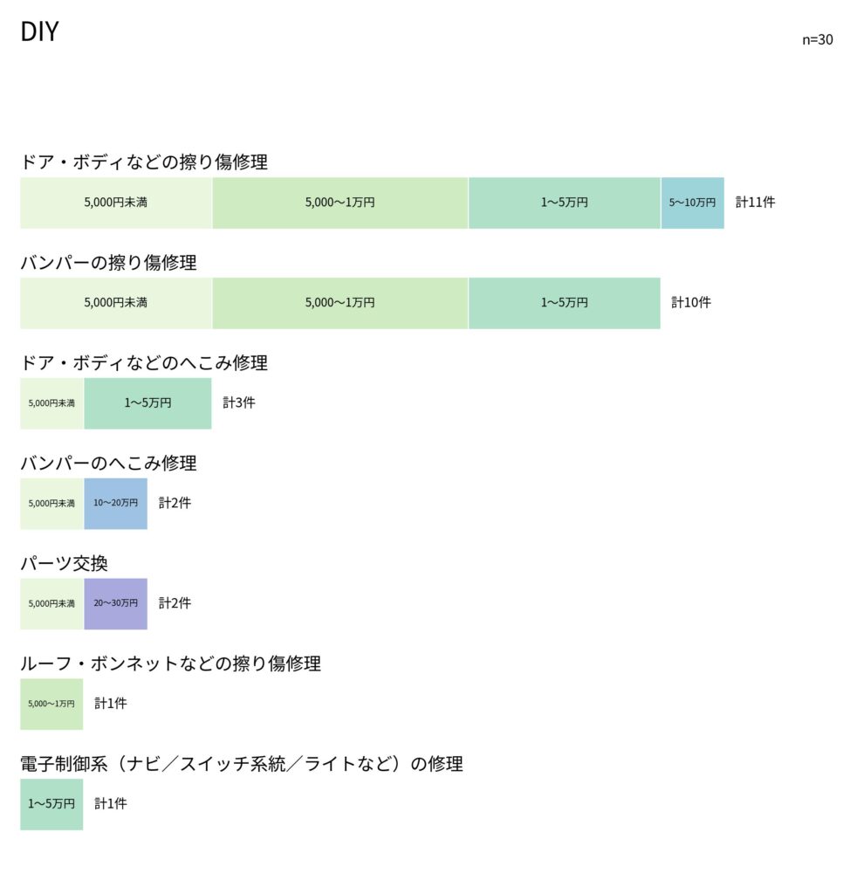This screenshot has height=894, width=857.
Task: Click the 5,000〜1万円 segment in バンパーの擦り傷修理 bar
Action: (x=340, y=303)
